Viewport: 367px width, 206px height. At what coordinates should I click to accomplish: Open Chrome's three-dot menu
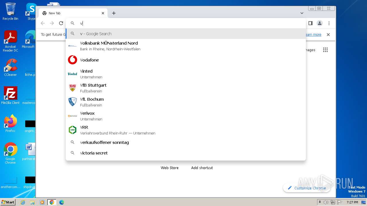[x=329, y=23]
